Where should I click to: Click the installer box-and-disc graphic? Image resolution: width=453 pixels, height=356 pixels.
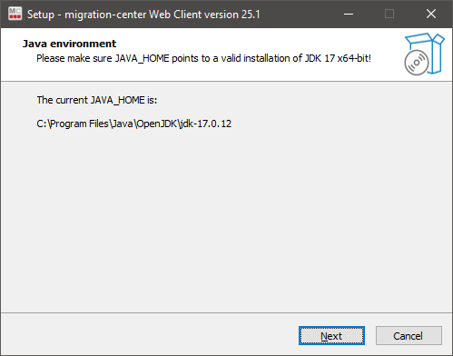click(x=425, y=54)
